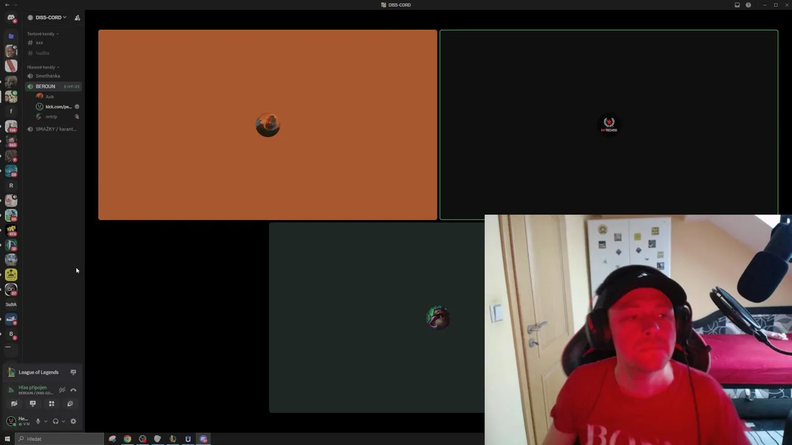Toggle microphone mute
Screen dimensions: 792x445
click(38, 422)
